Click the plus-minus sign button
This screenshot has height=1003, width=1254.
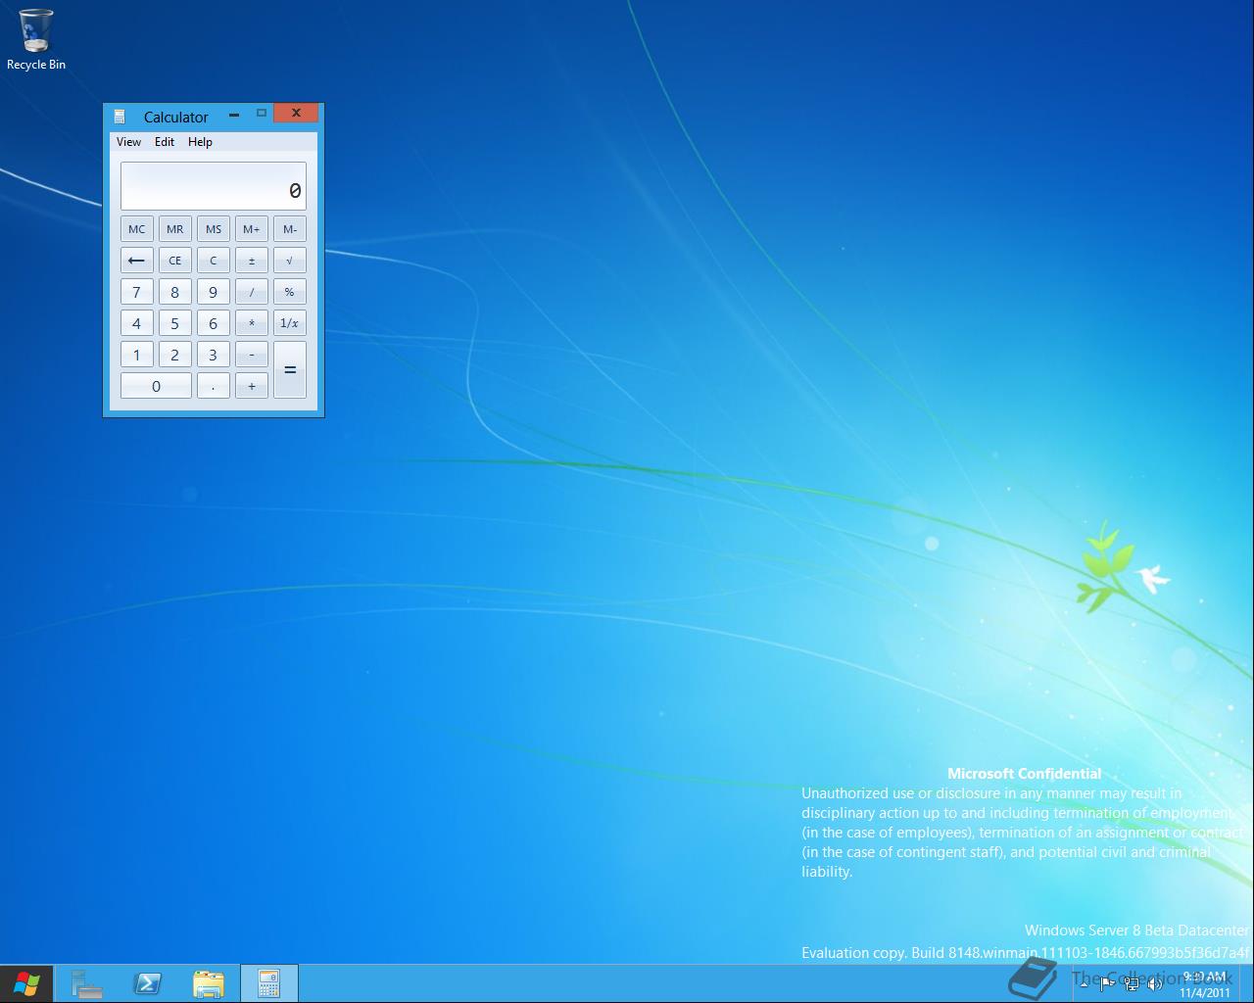[252, 261]
